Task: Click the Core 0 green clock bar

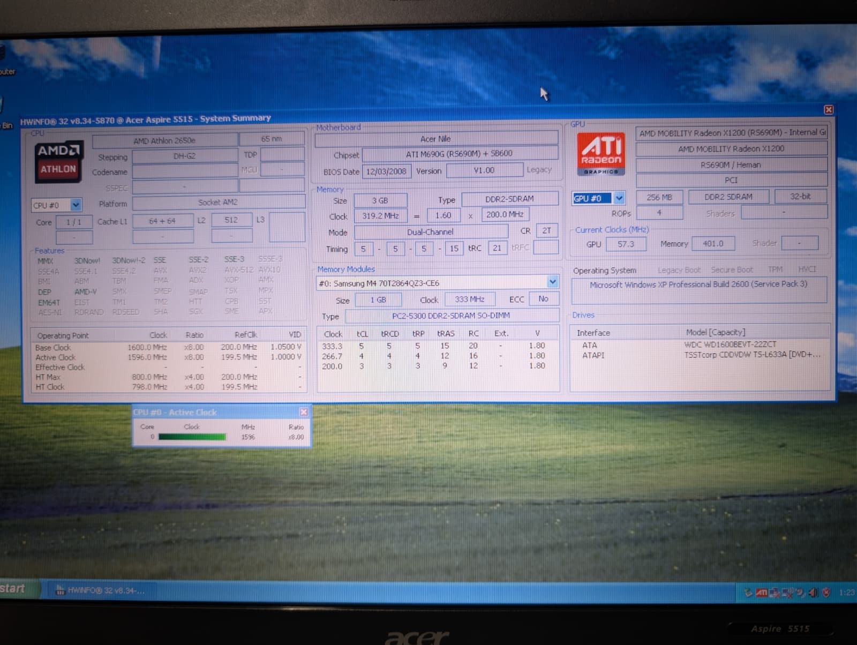Action: [x=192, y=437]
